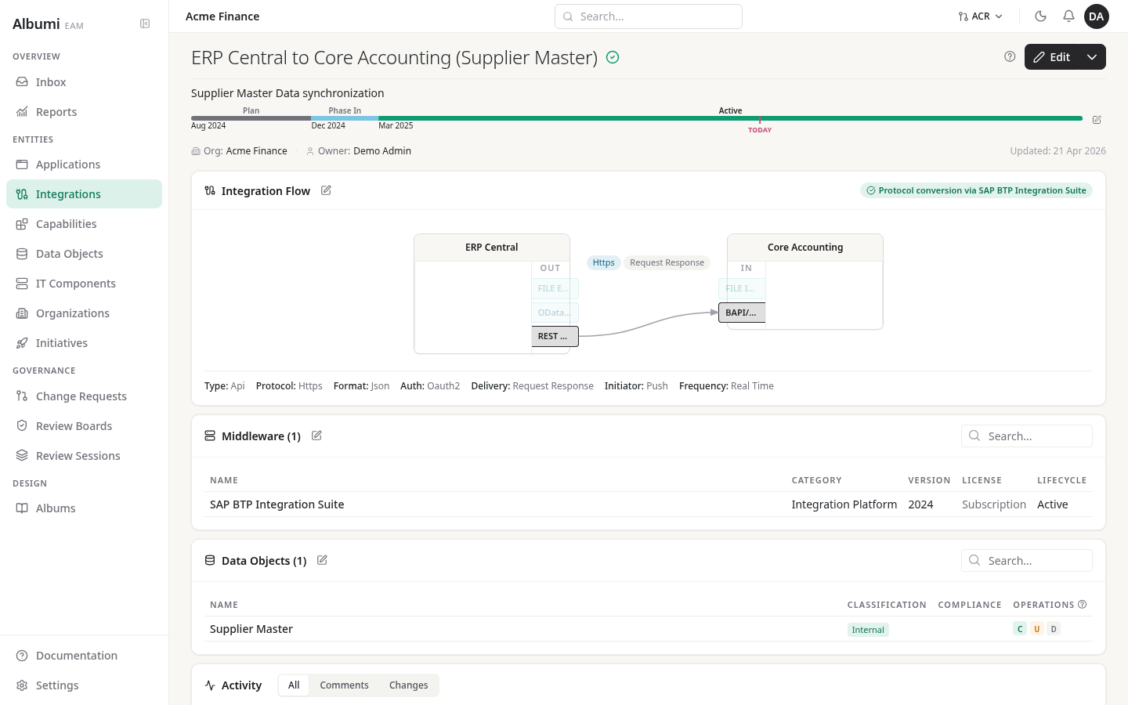The image size is (1128, 705).
Task: Open Review Boards page
Action: (84, 426)
